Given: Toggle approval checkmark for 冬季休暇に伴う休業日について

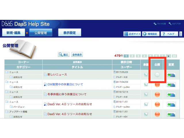Looking at the screenshot, I should (146, 95).
